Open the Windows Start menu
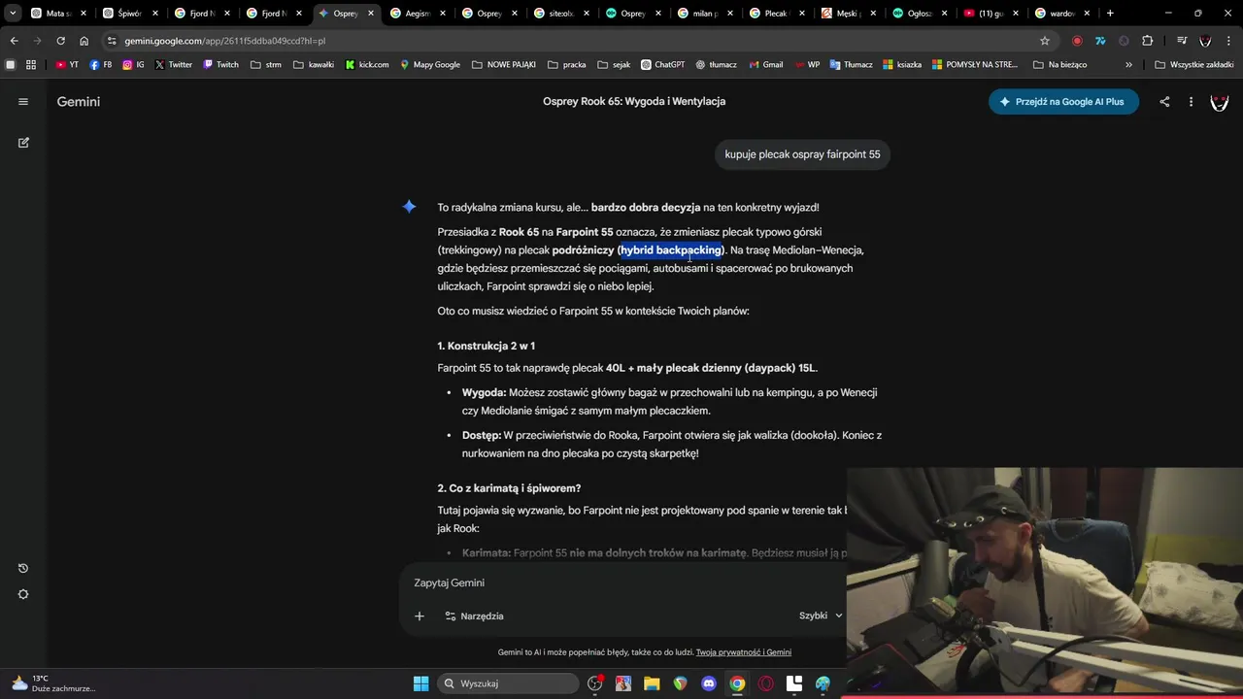The image size is (1243, 699). 420,683
